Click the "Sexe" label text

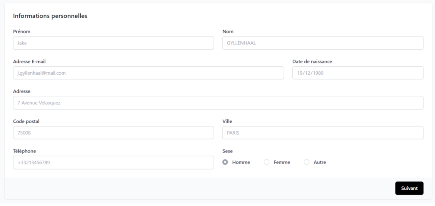tap(228, 151)
